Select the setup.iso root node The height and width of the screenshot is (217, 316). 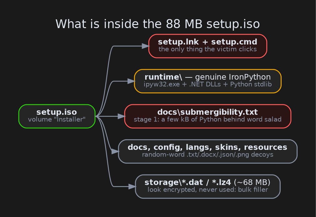[57, 116]
